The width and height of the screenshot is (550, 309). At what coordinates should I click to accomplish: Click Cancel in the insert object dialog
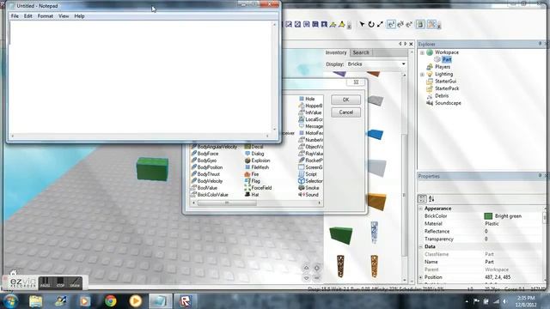(x=345, y=112)
